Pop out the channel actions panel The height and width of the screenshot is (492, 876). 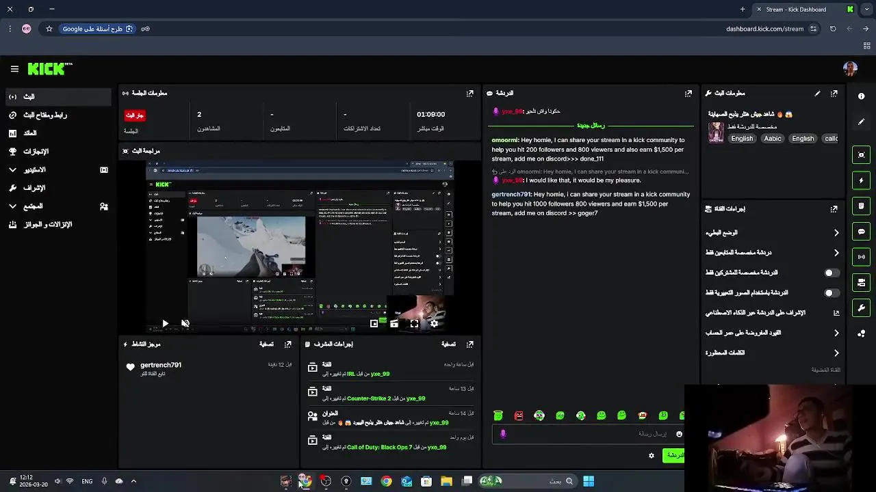pos(834,209)
